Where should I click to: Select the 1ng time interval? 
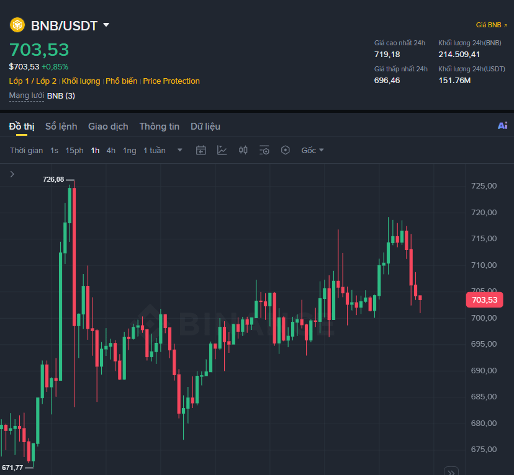tap(130, 151)
